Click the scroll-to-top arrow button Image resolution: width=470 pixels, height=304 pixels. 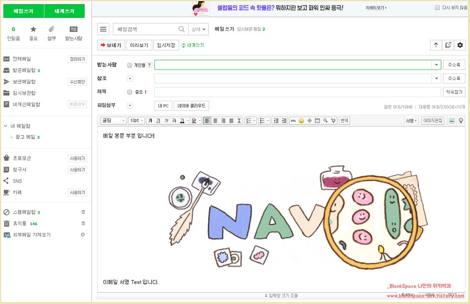coord(436,45)
